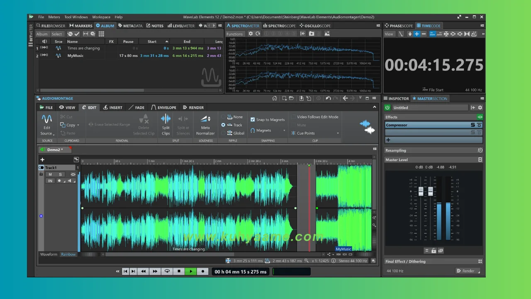Screen dimensions: 531x299
Task: Toggle Snap to Magnets checkbox
Action: click(x=253, y=120)
